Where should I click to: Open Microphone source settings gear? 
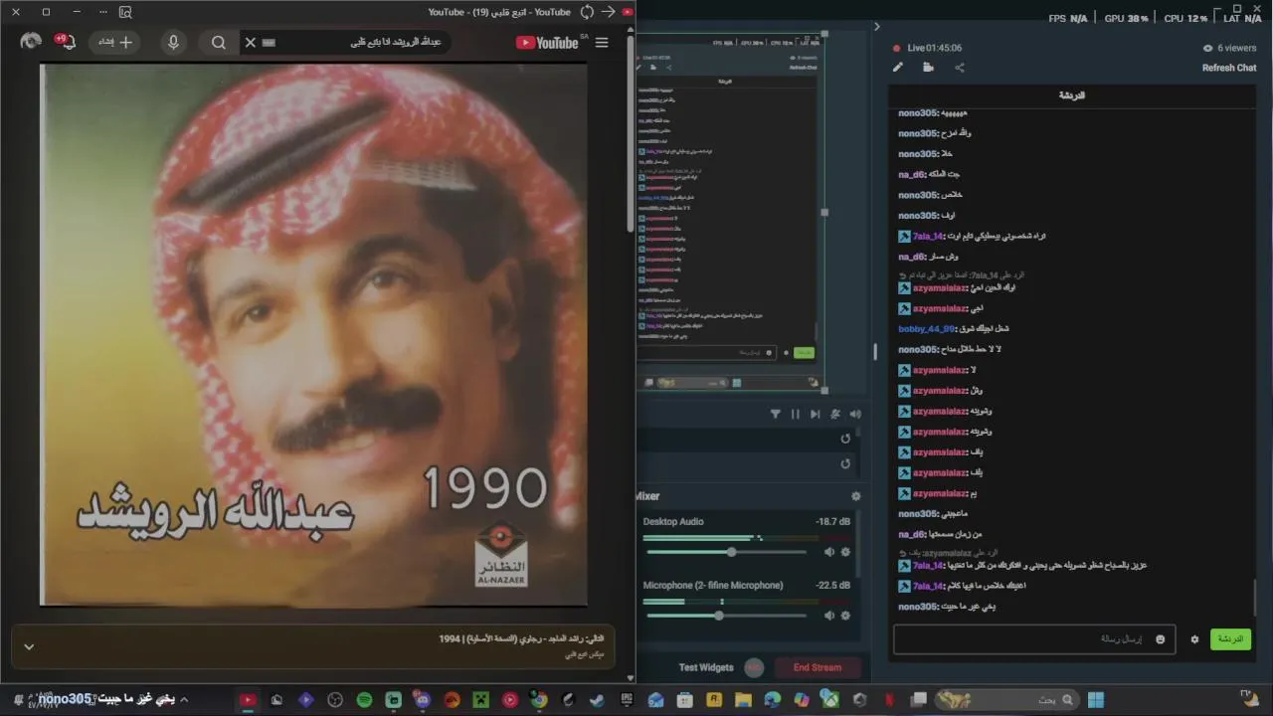coord(845,616)
